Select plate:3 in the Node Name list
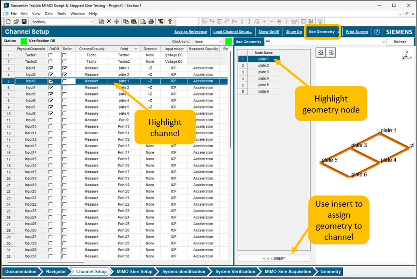Viewport: 417px width, 279px height. [x=263, y=72]
